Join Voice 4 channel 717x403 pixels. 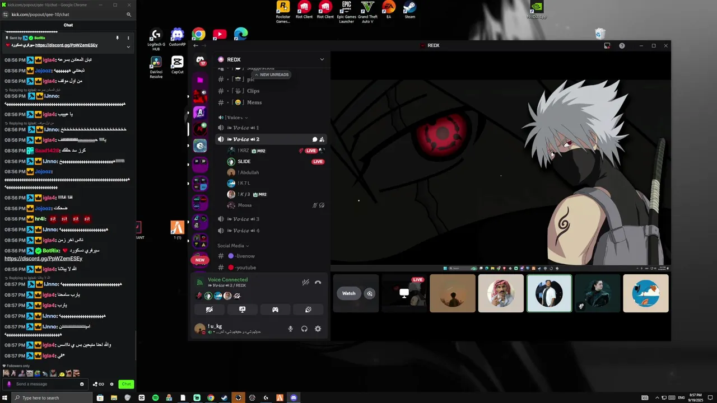coord(272,231)
